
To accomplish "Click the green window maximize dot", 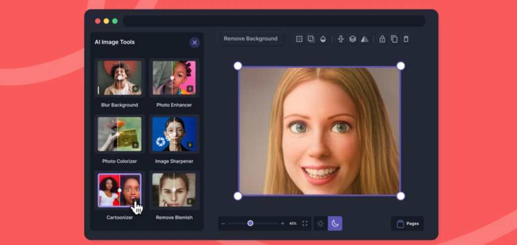I will click(115, 21).
